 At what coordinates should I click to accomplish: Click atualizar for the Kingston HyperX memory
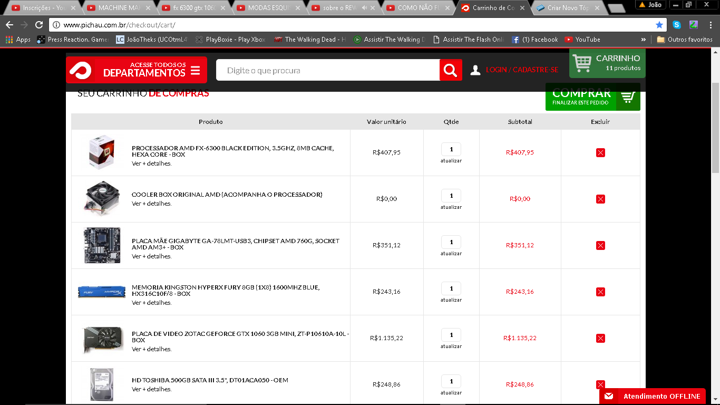point(451,300)
